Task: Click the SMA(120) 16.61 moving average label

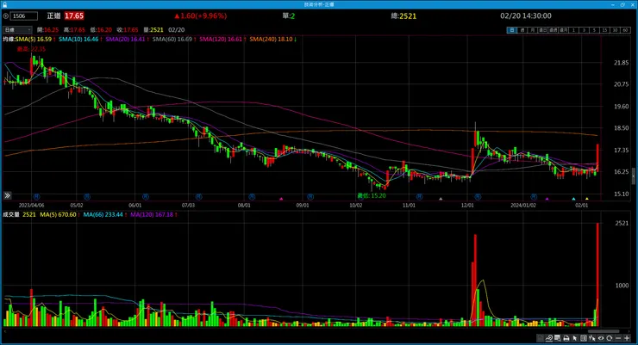Action: (x=222, y=40)
